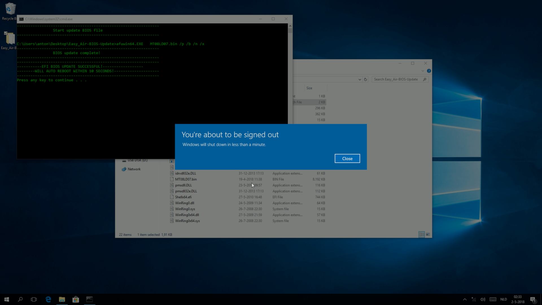Refresh the Explorer address bar
Viewport: 542px width, 305px height.
(x=366, y=79)
